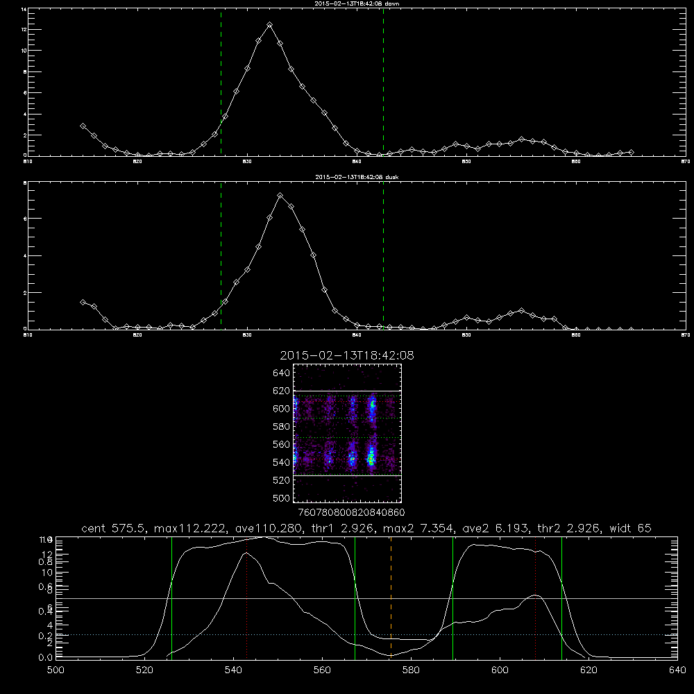Click the peak diamond marker of the dawn curve
Screen dimensions: 694x694
pos(269,25)
